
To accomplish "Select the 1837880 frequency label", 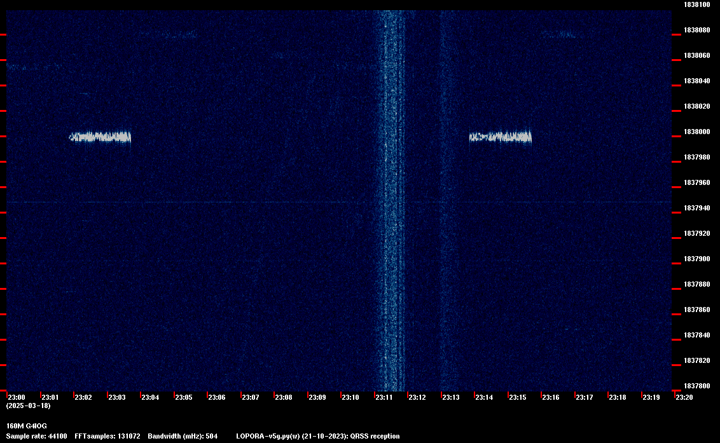I will (696, 284).
